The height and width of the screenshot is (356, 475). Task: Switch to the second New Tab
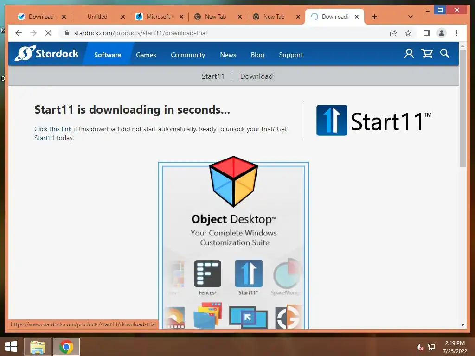click(x=274, y=17)
